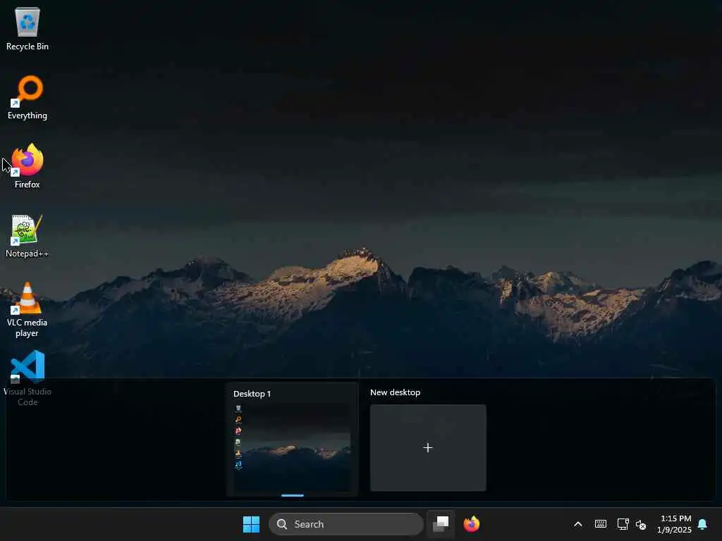This screenshot has width=722, height=541.
Task: Open the notifications bell icon
Action: tap(703, 524)
